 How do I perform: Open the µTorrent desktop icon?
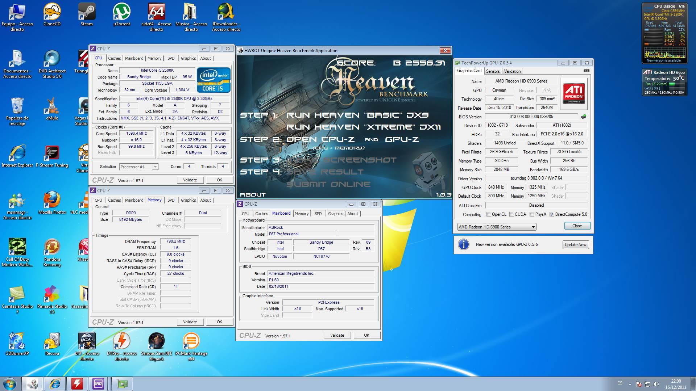pyautogui.click(x=121, y=15)
